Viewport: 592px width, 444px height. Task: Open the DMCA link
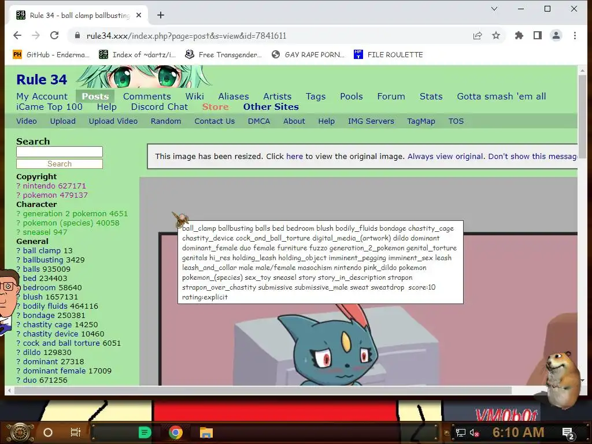(258, 121)
